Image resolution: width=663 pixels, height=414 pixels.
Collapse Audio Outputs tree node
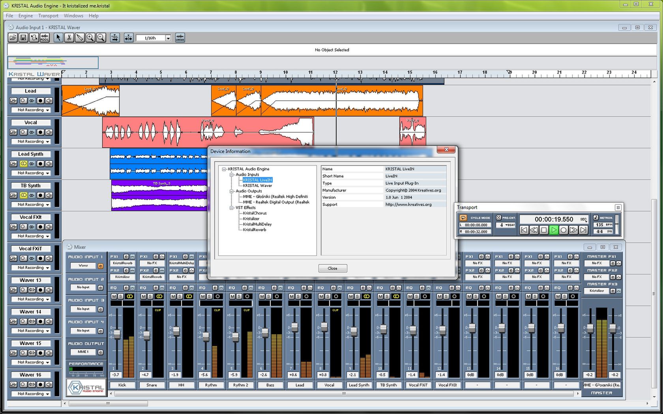pos(232,191)
